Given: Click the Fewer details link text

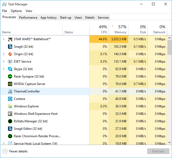Looking at the screenshot, I should coord(18,151).
